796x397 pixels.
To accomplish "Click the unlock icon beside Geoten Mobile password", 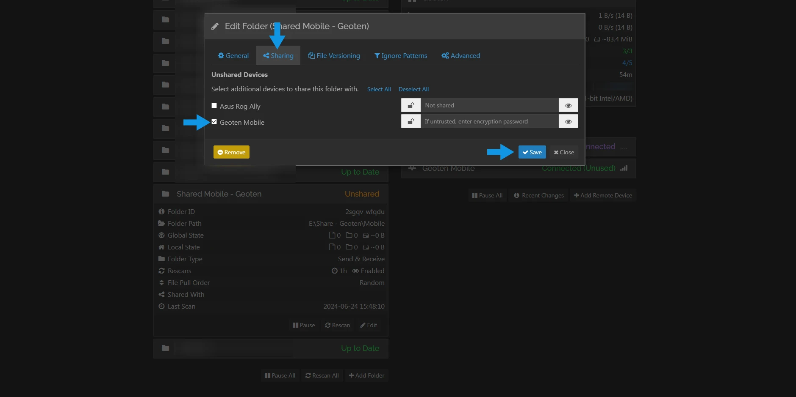I will [410, 121].
